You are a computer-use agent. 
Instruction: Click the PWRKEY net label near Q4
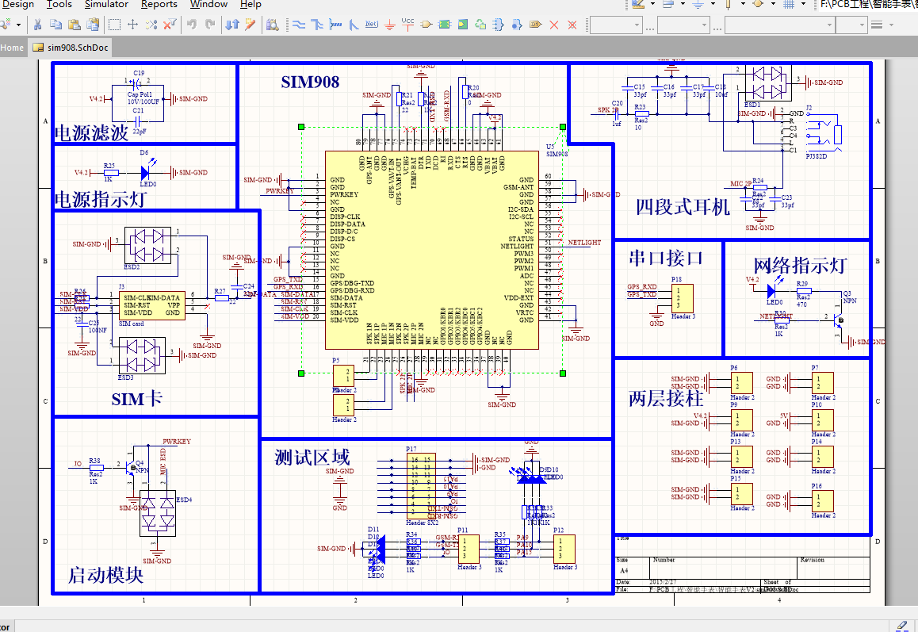click(x=177, y=442)
